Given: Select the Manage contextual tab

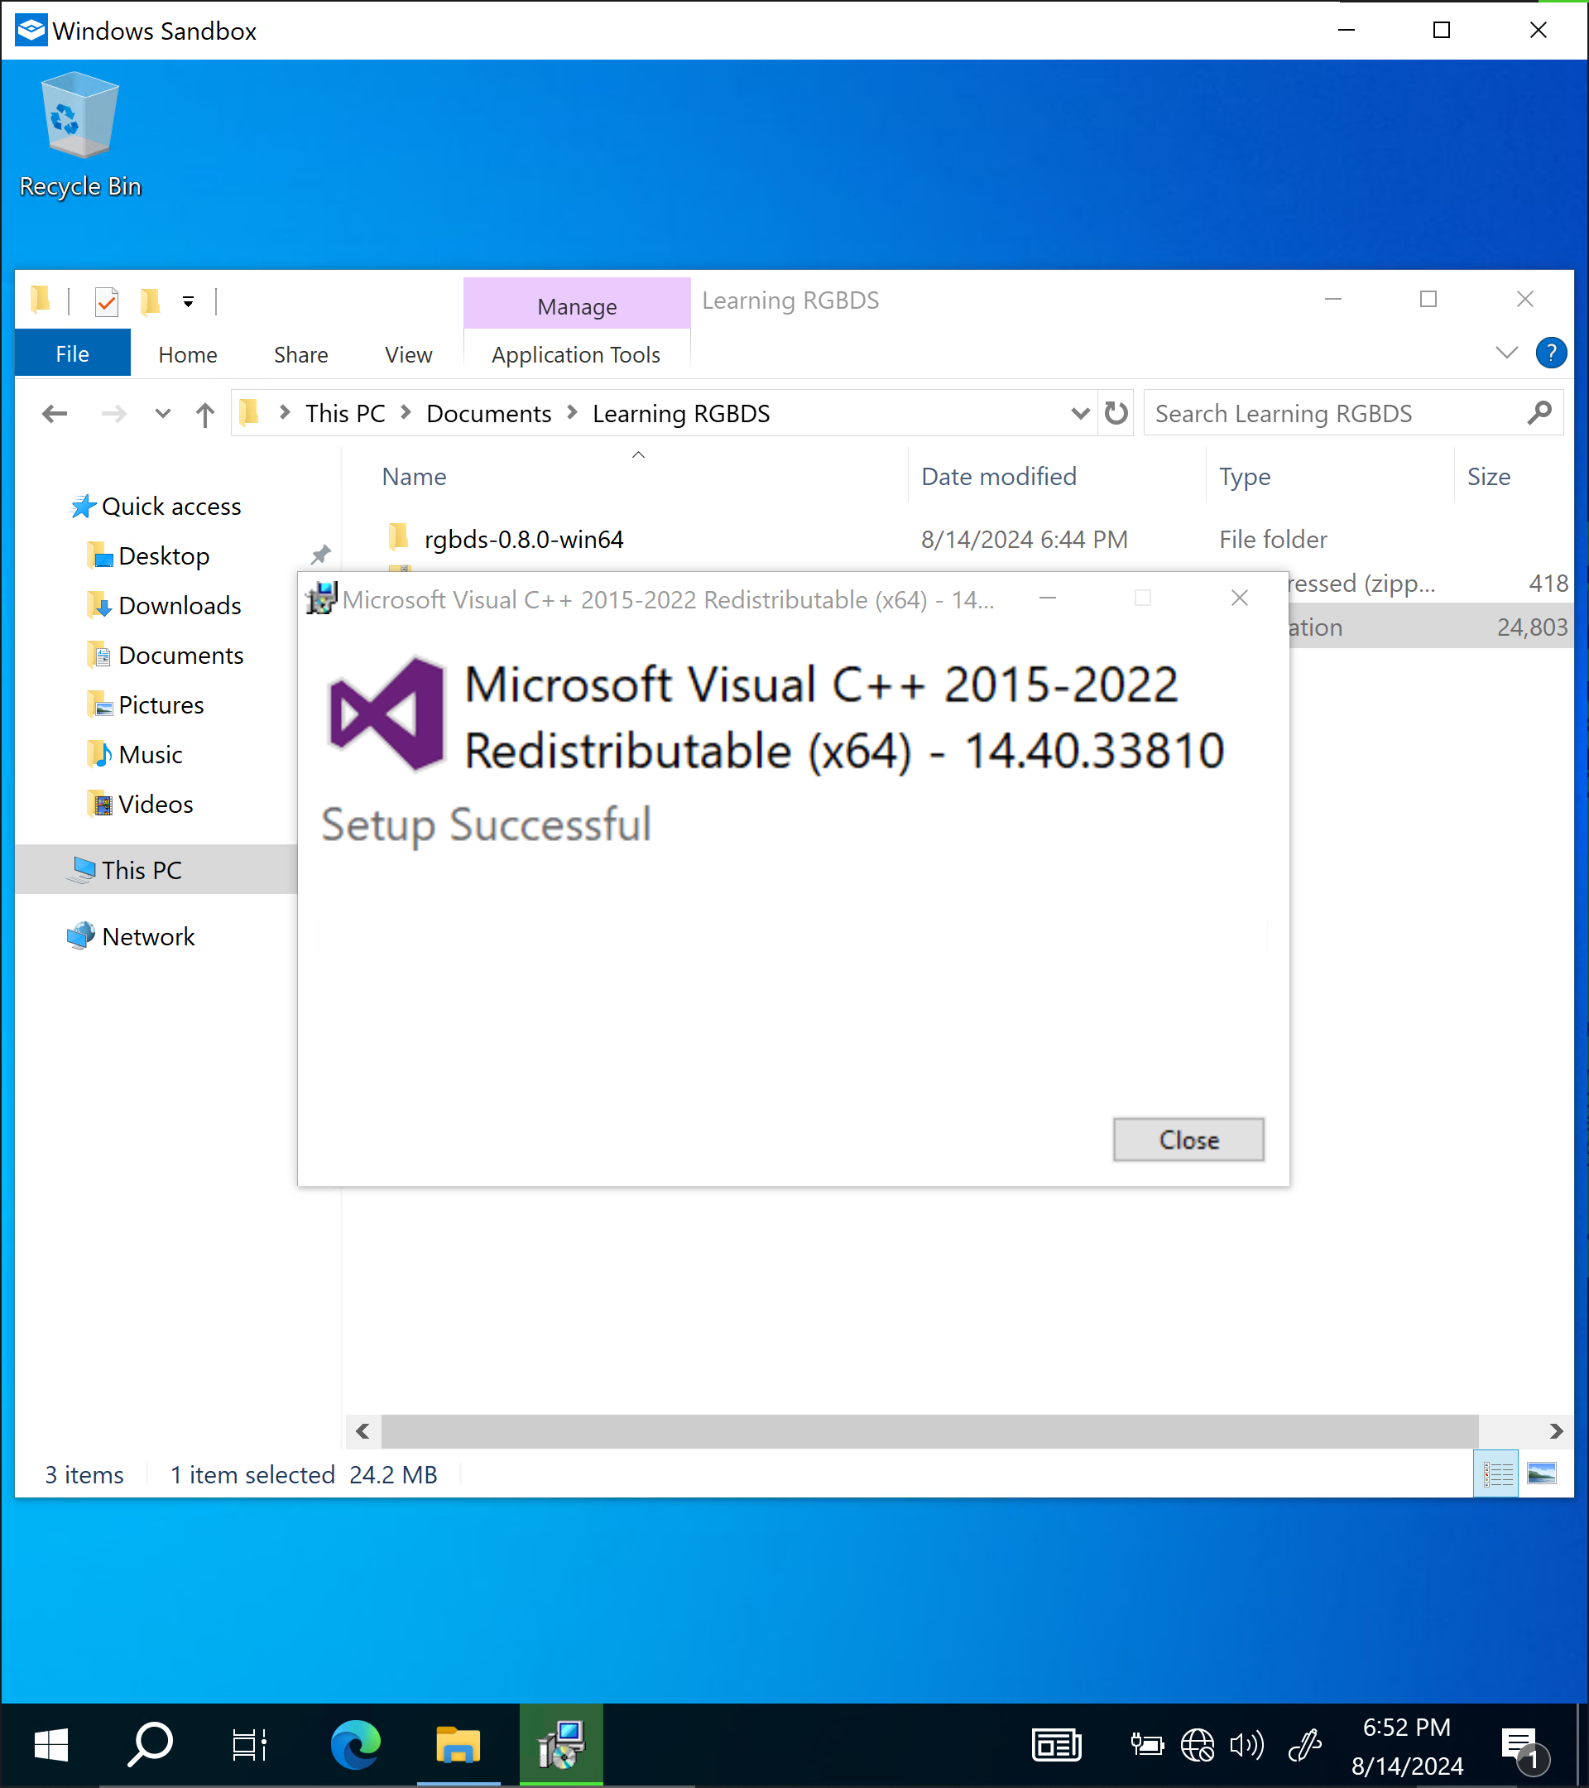Looking at the screenshot, I should (x=577, y=306).
